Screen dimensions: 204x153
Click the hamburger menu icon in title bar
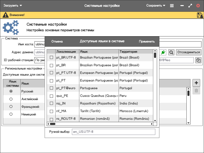pos(172,6)
